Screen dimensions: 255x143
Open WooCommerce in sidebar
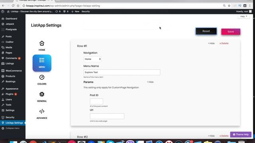14,71
